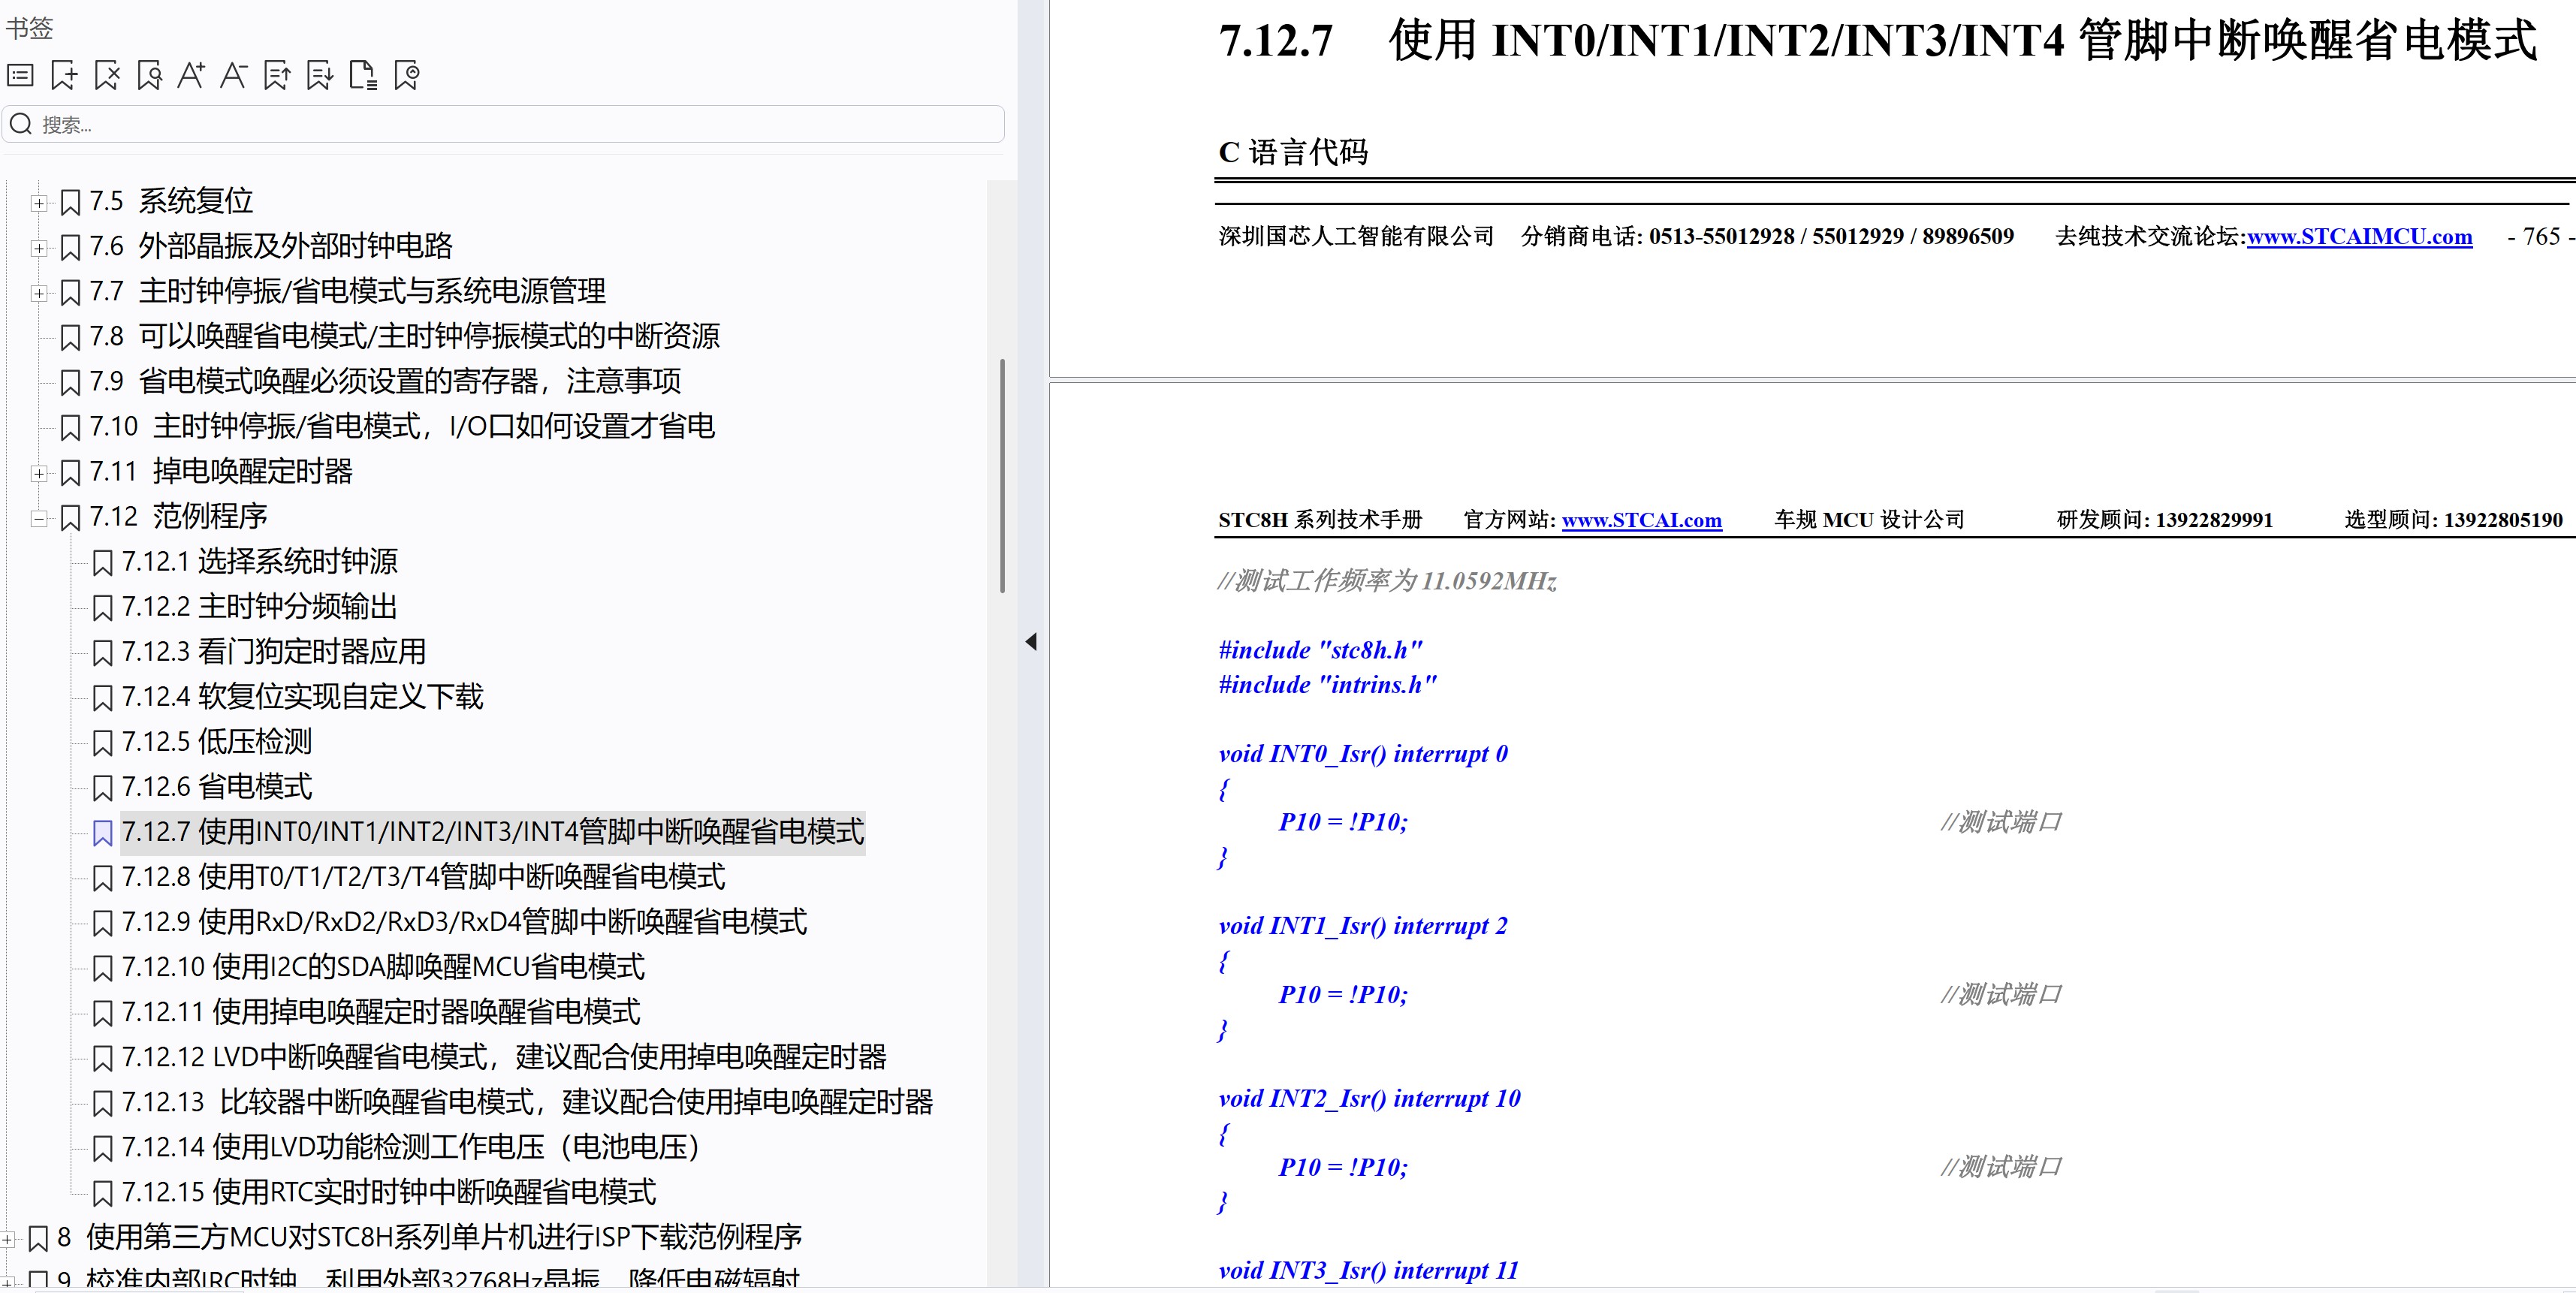Expand the 7.6 外部晶振及外部时钟电路 node
The image size is (2576, 1293).
38,248
